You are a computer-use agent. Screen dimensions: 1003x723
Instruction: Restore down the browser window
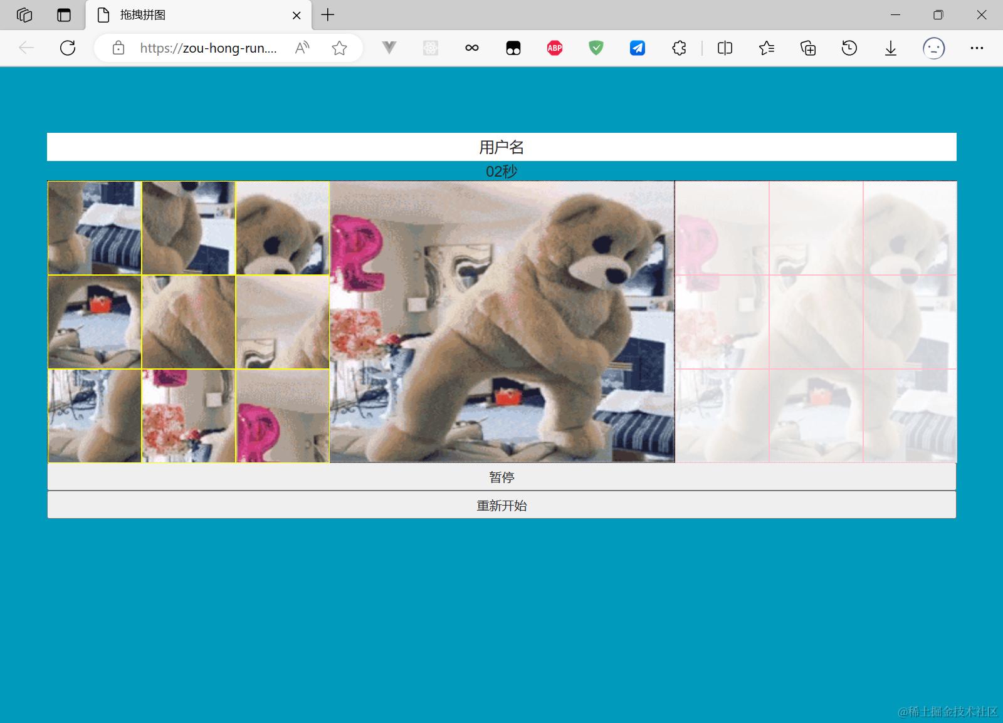click(938, 15)
